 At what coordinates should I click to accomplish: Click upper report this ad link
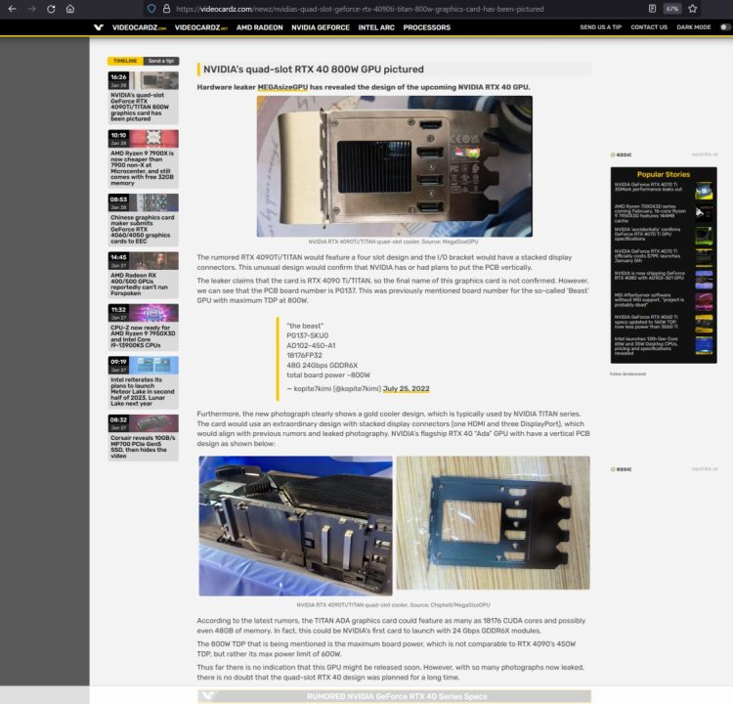(705, 154)
